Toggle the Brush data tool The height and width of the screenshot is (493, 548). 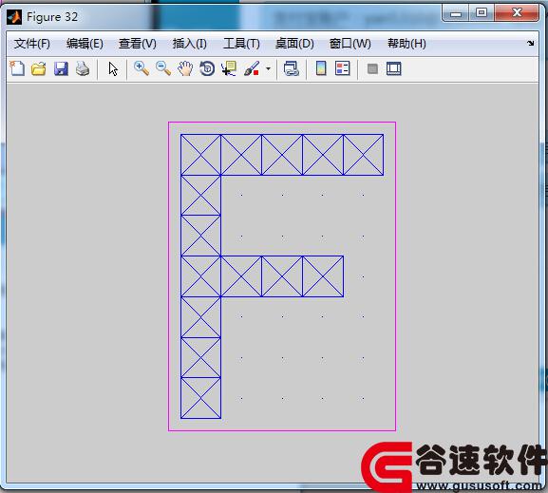click(252, 68)
